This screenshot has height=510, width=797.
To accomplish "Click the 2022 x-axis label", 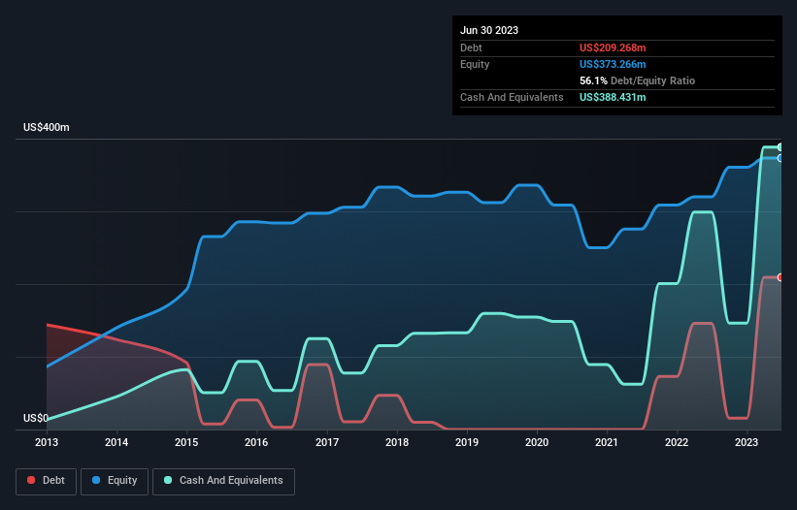I will [x=677, y=442].
